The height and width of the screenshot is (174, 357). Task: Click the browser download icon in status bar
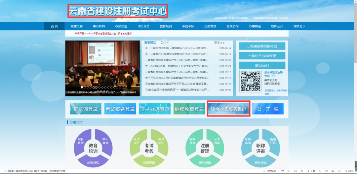pyautogui.click(x=308, y=171)
